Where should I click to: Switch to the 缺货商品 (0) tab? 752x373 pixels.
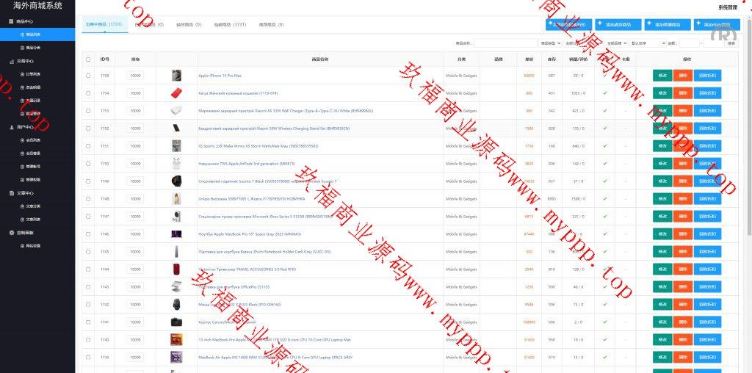[x=189, y=24]
